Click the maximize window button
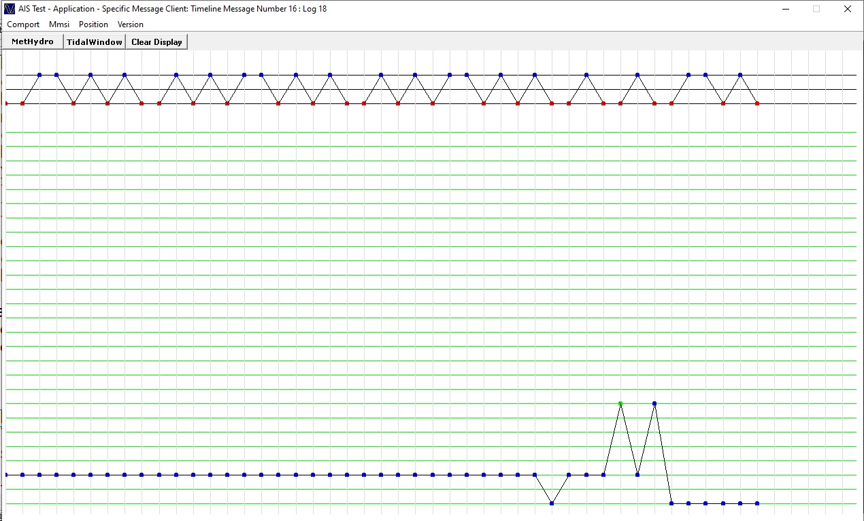The width and height of the screenshot is (864, 521). [x=816, y=10]
